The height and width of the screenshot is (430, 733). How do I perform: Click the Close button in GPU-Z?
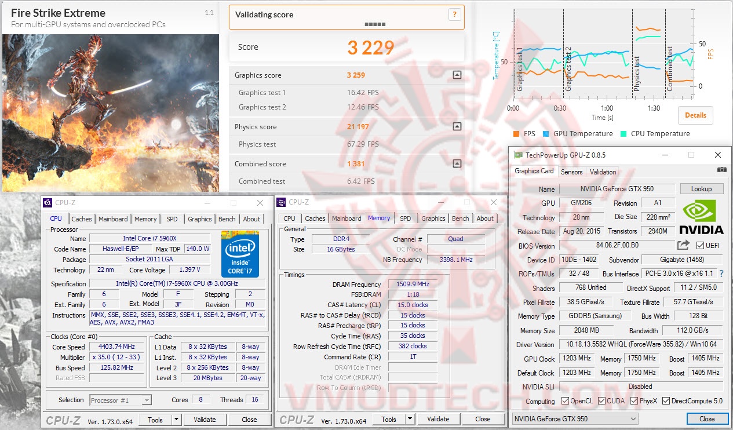(707, 418)
